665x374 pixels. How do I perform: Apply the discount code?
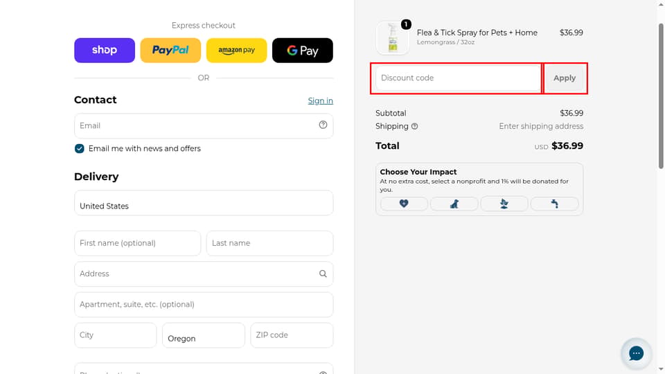(565, 78)
